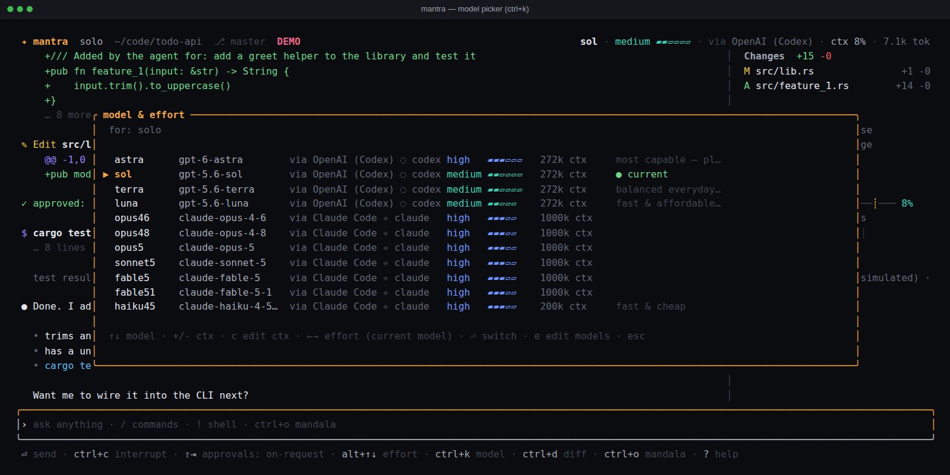Click the switch hint in picker footer
The height and width of the screenshot is (475, 950).
coord(493,336)
